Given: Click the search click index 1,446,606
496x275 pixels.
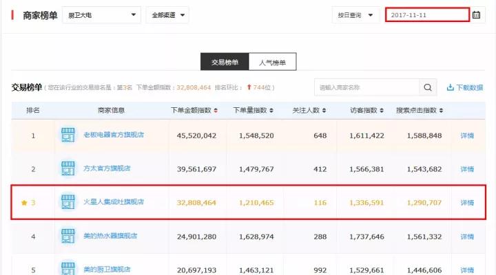Looking at the screenshot, I should click(424, 270).
